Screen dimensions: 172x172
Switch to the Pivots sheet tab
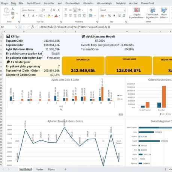[51, 169]
